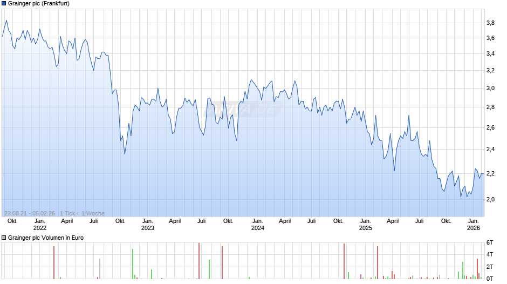Click the 2,0 price axis label

click(490, 199)
